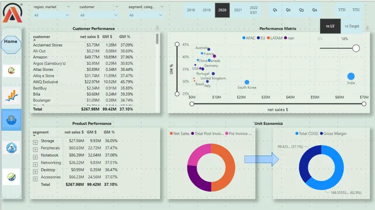Select the Boulanger customer row
The height and width of the screenshot is (210, 375).
tap(83, 100)
